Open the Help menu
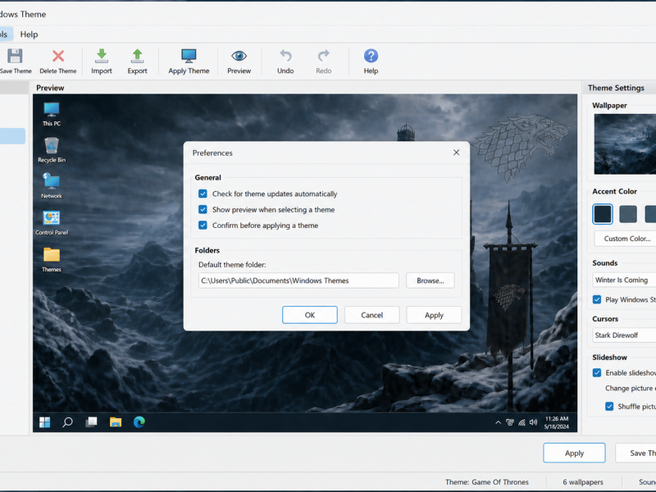 (x=29, y=34)
